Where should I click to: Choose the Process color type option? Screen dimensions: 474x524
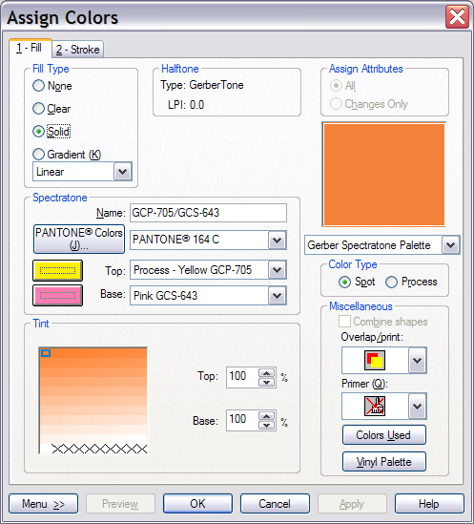(x=391, y=283)
